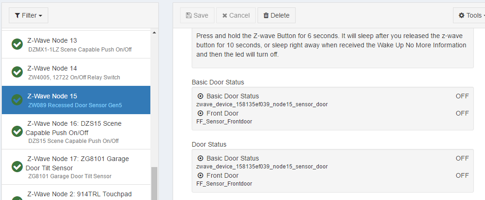
Task: Click the status icon for Node 17 Garage sensor
Action: tap(17, 166)
